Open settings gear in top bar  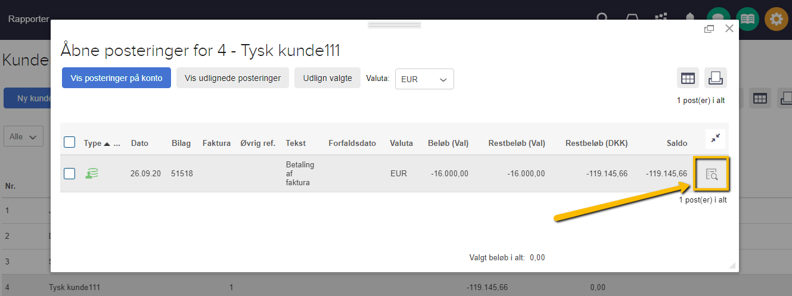[776, 19]
